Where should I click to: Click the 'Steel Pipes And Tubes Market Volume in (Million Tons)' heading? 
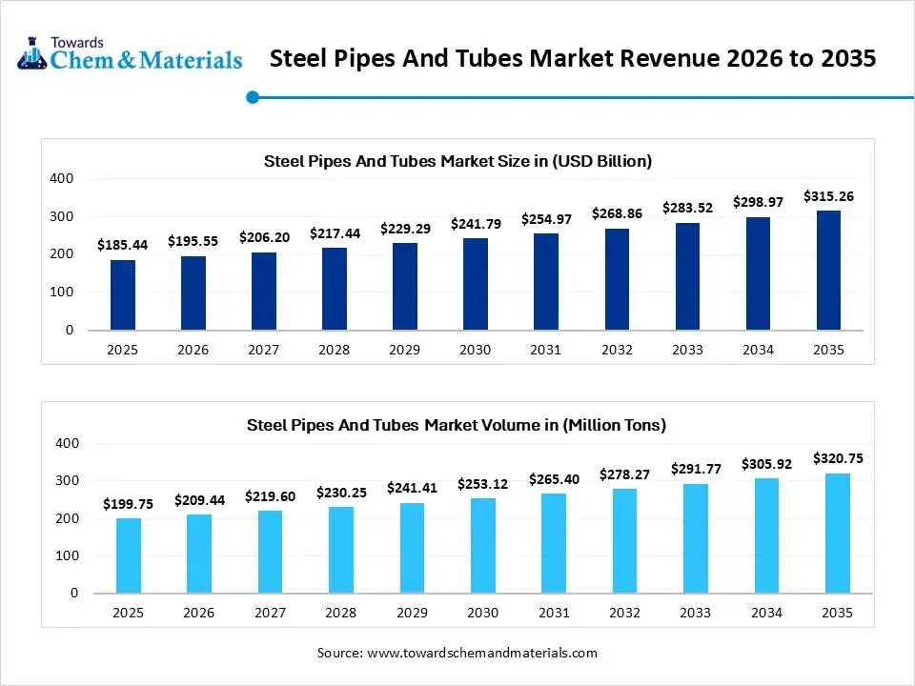point(457,425)
